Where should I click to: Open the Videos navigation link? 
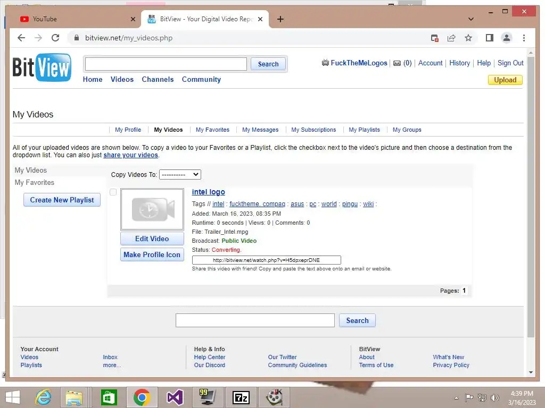122,80
